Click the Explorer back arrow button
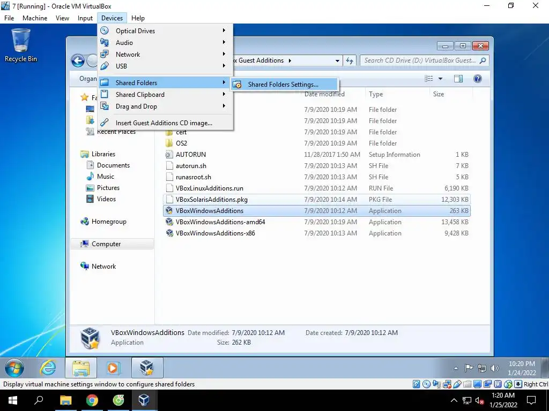549x411 pixels. click(78, 61)
